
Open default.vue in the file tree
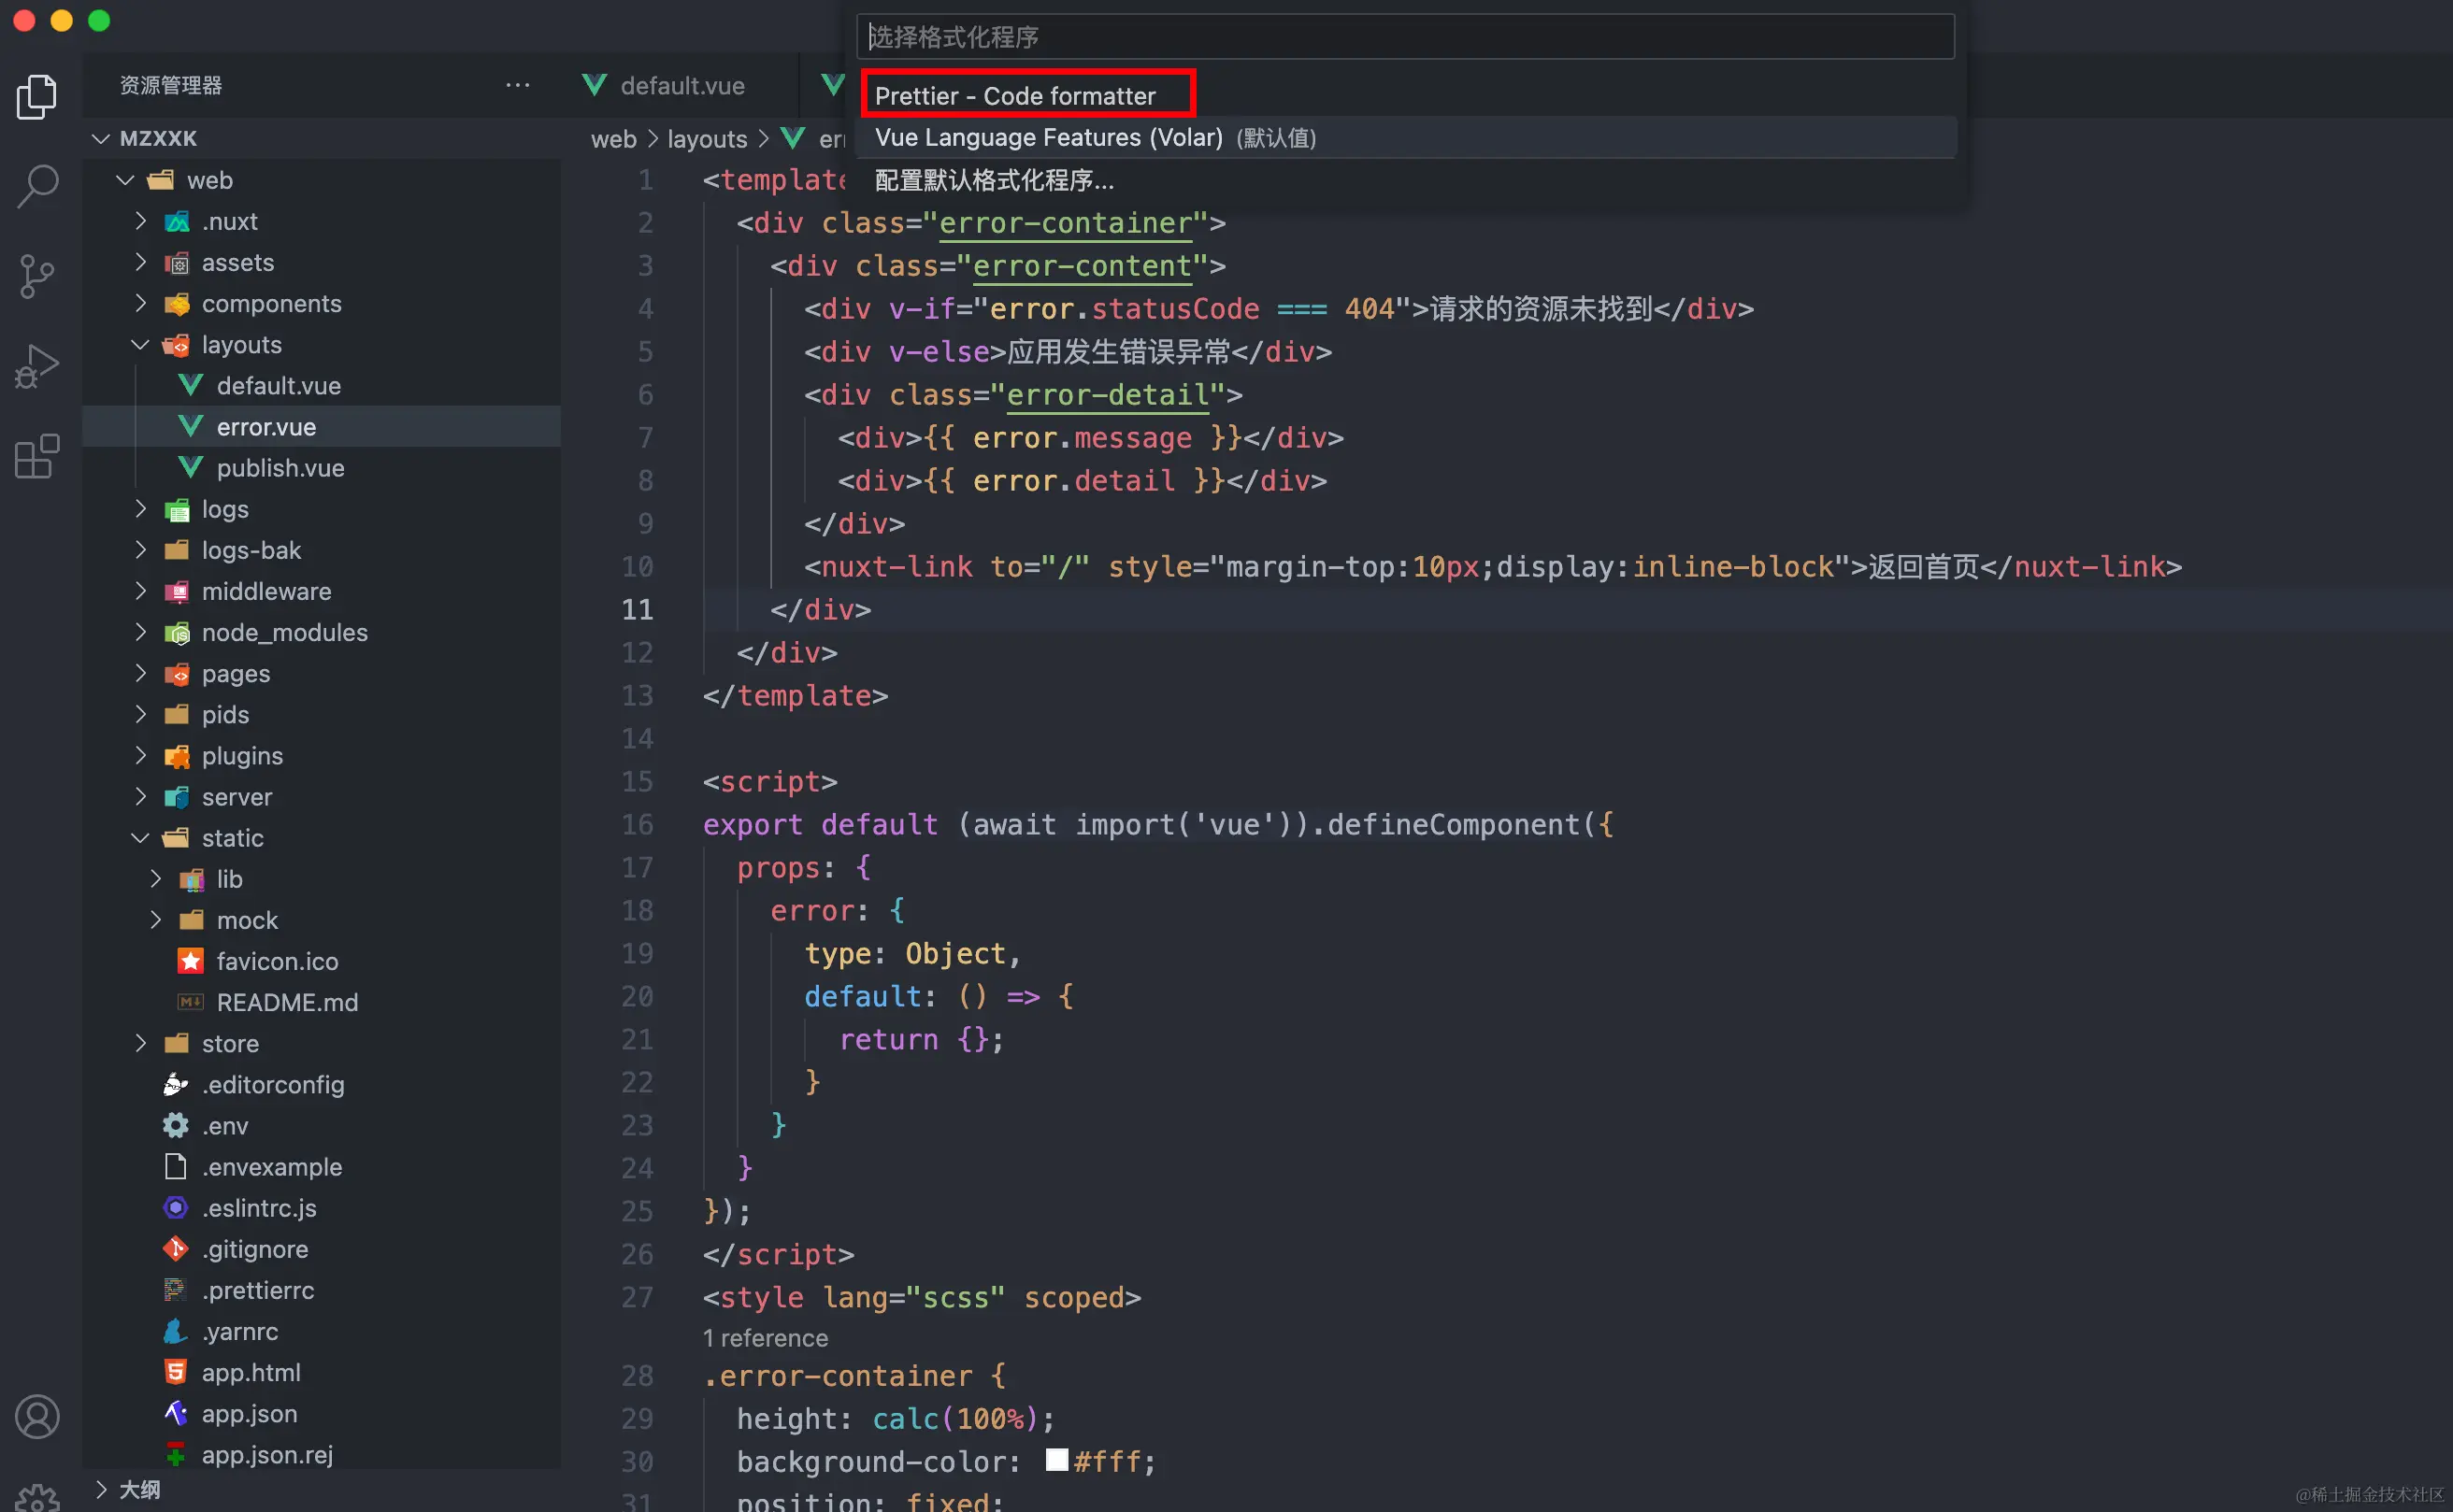pos(322,385)
